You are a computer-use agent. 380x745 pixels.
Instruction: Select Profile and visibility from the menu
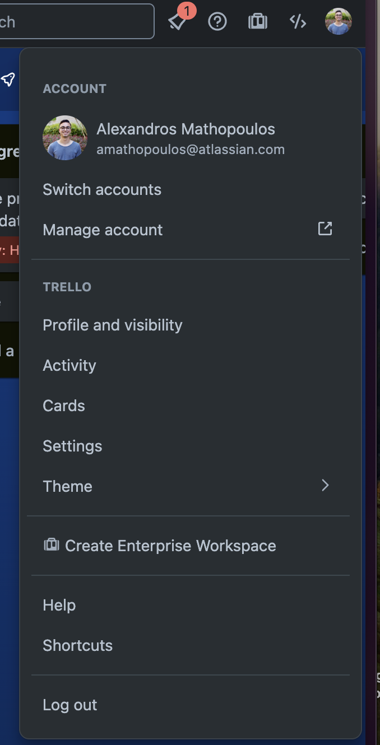[112, 325]
